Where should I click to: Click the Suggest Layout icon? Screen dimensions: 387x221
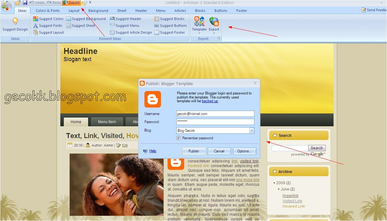tap(36, 32)
